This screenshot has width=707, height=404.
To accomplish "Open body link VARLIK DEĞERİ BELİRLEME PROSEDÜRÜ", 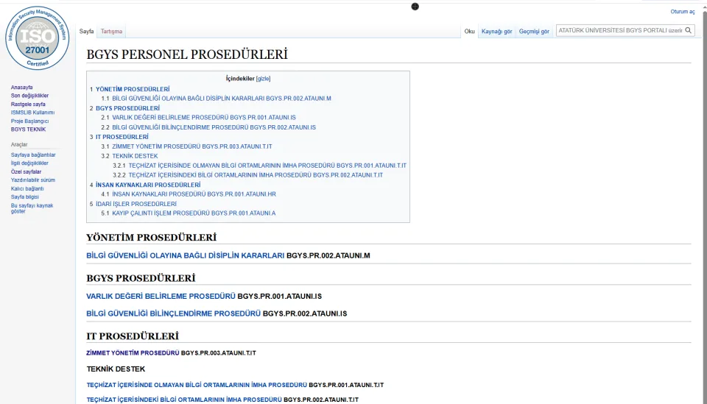I will (161, 296).
